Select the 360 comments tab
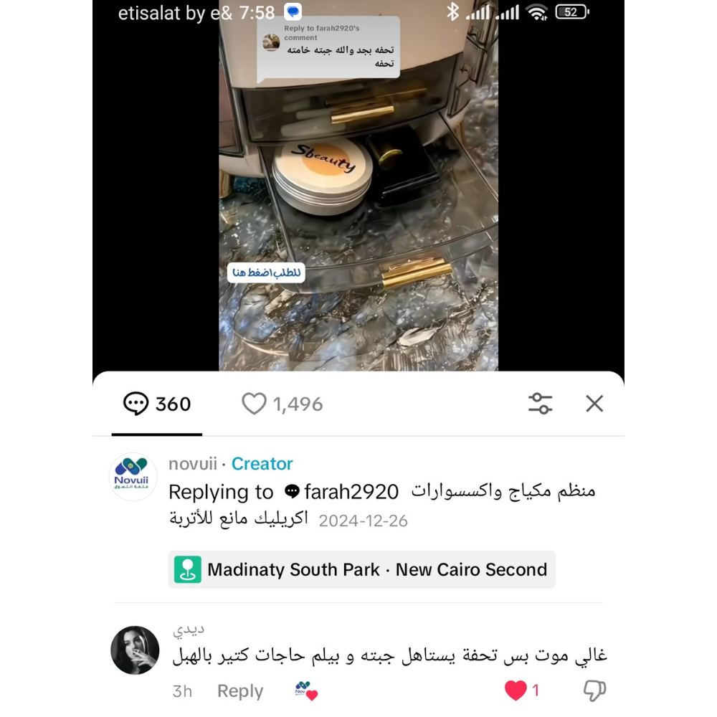Viewport: 717px width, 717px height. click(157, 404)
